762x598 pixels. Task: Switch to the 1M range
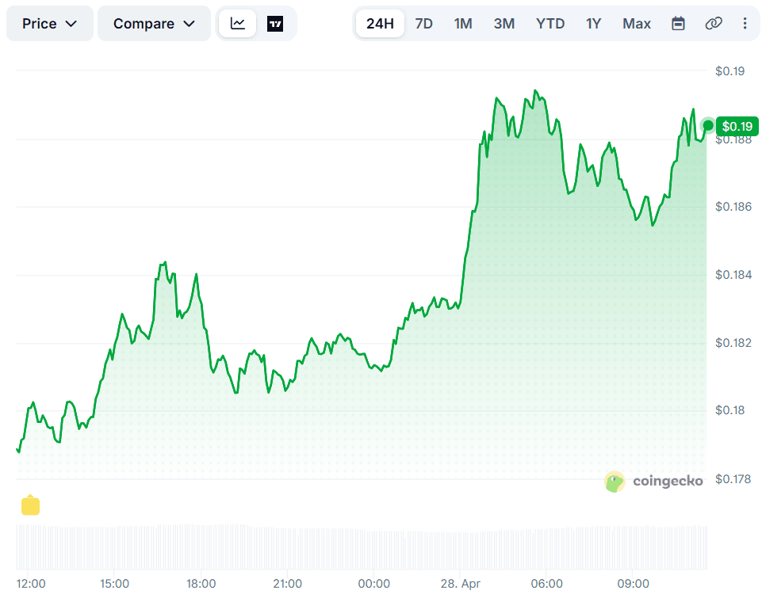[x=463, y=24]
